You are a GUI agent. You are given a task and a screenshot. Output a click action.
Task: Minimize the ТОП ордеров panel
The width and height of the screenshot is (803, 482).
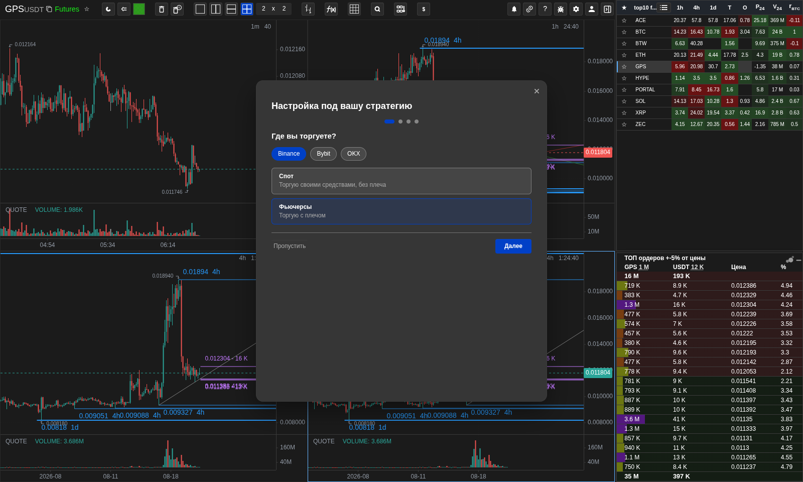pyautogui.click(x=798, y=260)
